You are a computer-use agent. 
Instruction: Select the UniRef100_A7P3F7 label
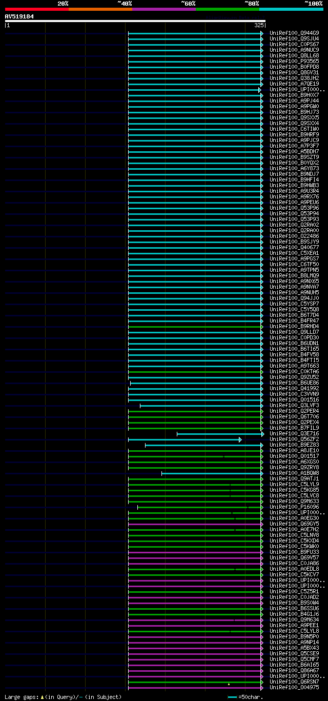point(294,146)
